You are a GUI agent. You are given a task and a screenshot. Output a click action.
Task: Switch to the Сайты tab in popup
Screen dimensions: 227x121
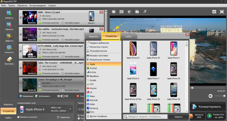coord(128,37)
